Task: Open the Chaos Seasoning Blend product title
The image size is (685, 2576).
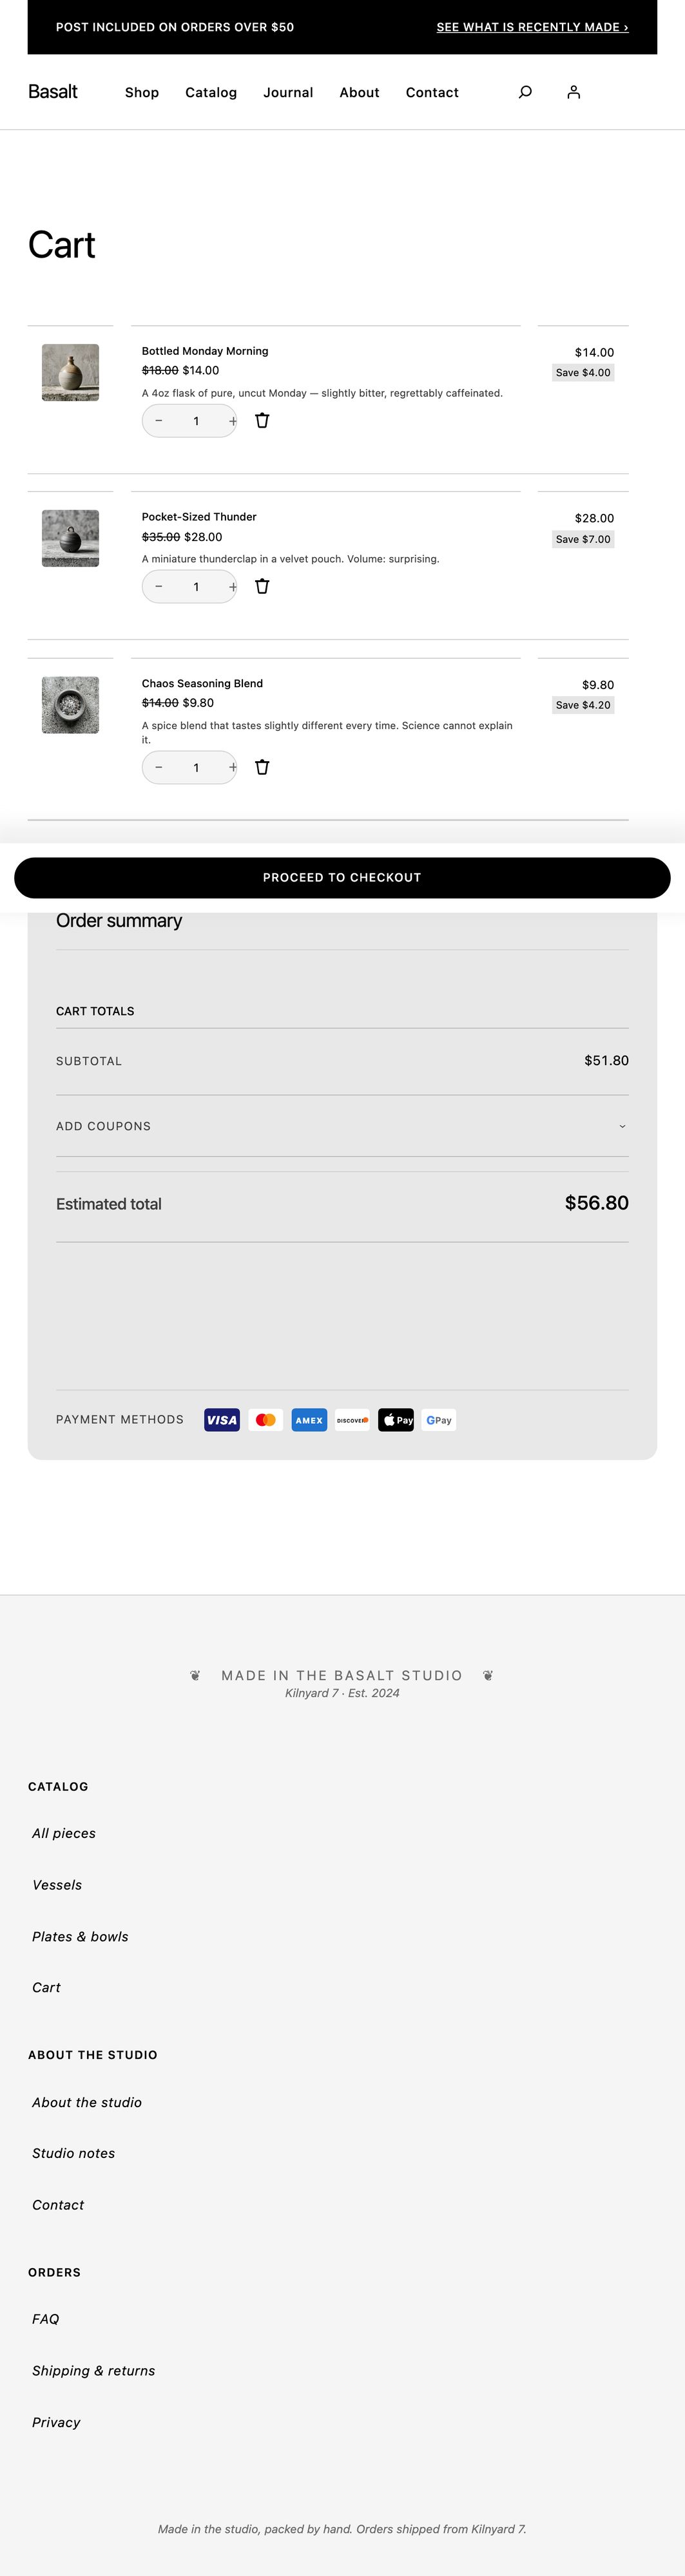Action: (202, 684)
